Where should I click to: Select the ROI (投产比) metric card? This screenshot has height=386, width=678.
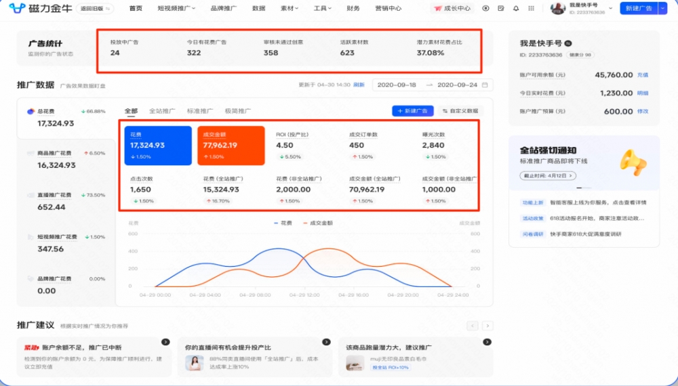[304, 146]
